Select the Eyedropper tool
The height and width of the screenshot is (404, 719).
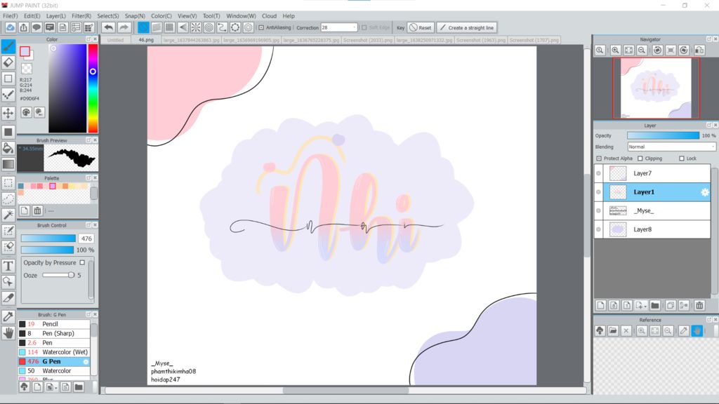8,316
